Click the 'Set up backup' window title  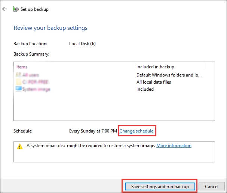click(x=34, y=9)
